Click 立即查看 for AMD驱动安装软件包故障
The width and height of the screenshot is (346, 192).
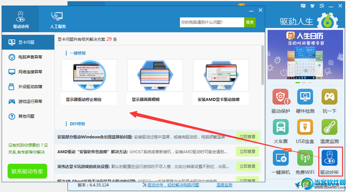(x=247, y=152)
